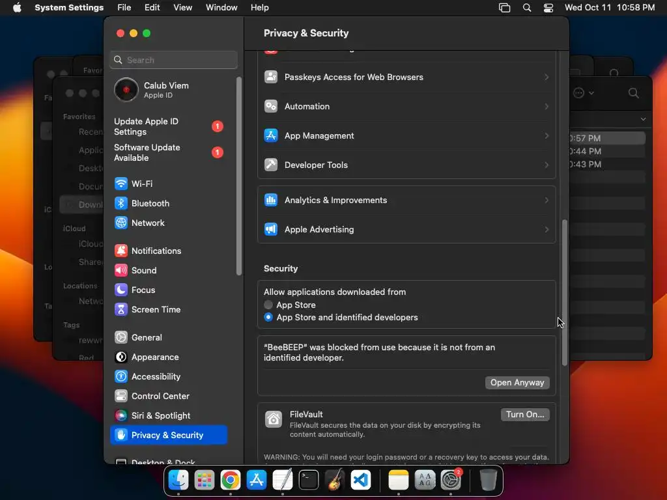Open the Window menu
Viewport: 667px width, 500px height.
pyautogui.click(x=221, y=8)
